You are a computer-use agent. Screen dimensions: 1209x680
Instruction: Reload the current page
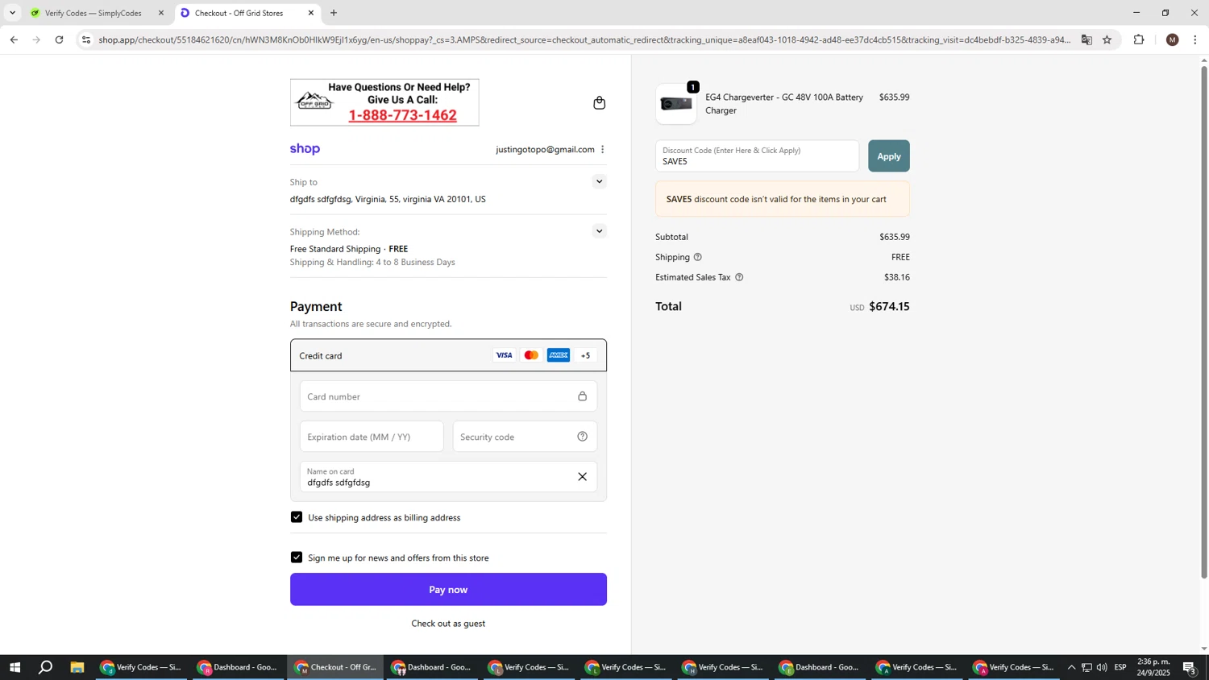(x=59, y=39)
